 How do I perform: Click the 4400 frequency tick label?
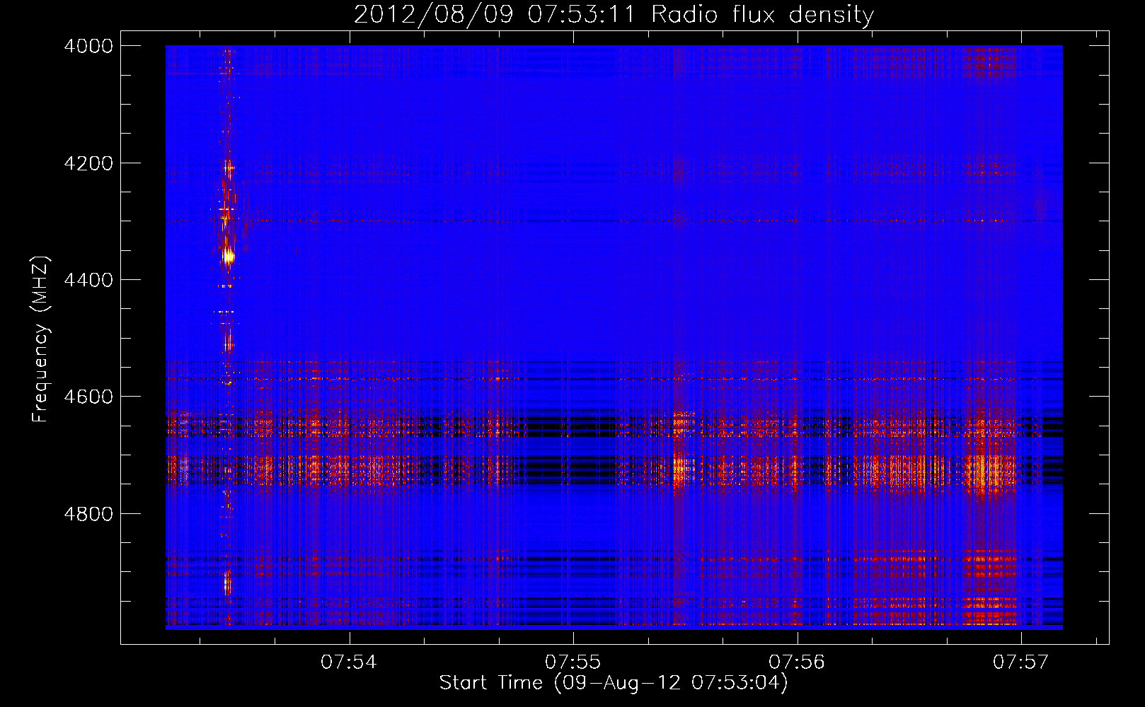(88, 280)
